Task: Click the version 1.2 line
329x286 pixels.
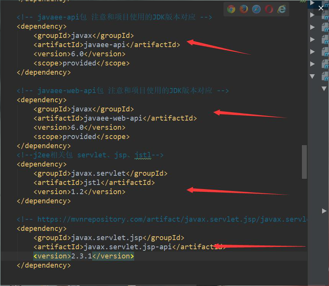Action: click(79, 192)
